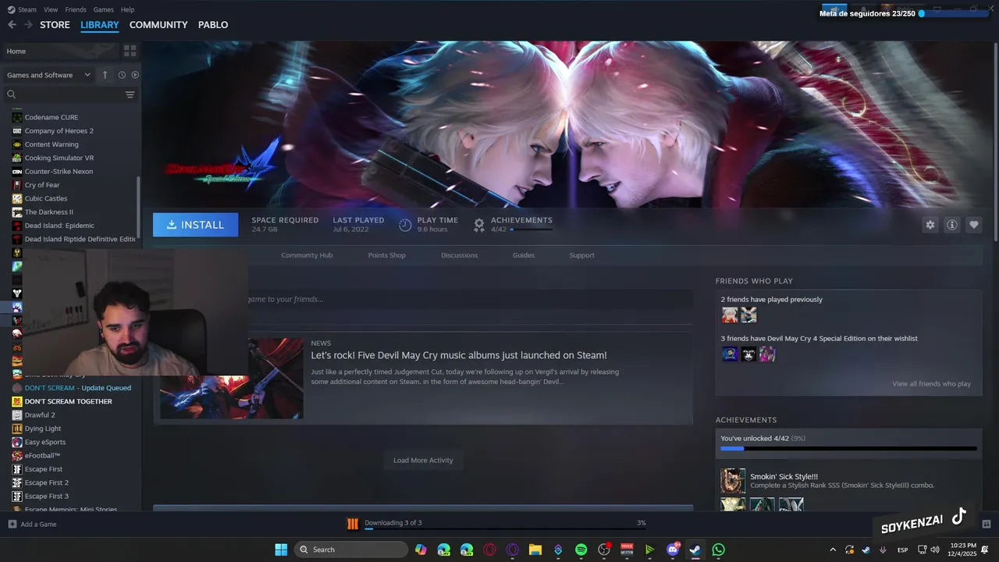
Task: Go back with the left arrow
Action: 12,25
